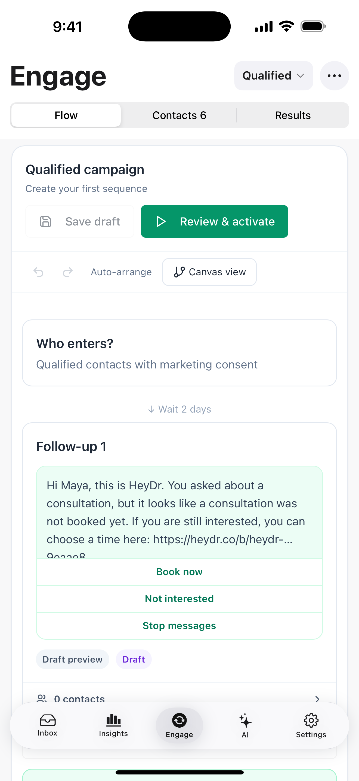Open the three-dot more options menu

point(334,75)
